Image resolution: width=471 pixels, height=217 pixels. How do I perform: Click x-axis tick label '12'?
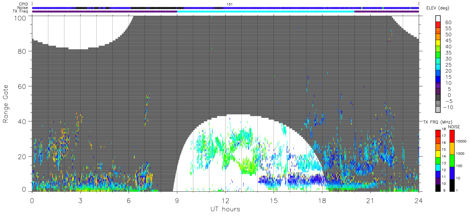click(x=225, y=201)
